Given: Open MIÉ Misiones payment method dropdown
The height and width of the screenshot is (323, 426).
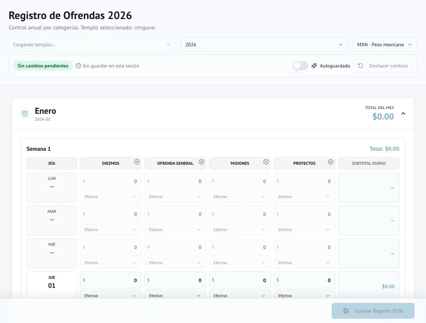Looking at the screenshot, I should click(240, 263).
